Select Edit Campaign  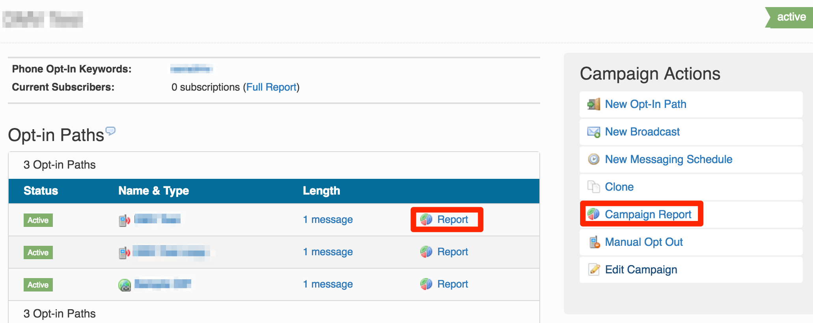coord(641,270)
